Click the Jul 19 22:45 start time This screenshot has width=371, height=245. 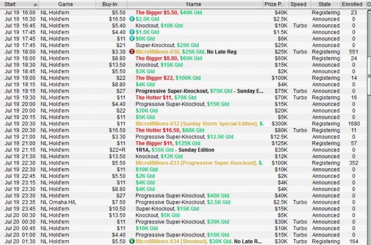pyautogui.click(x=20, y=176)
